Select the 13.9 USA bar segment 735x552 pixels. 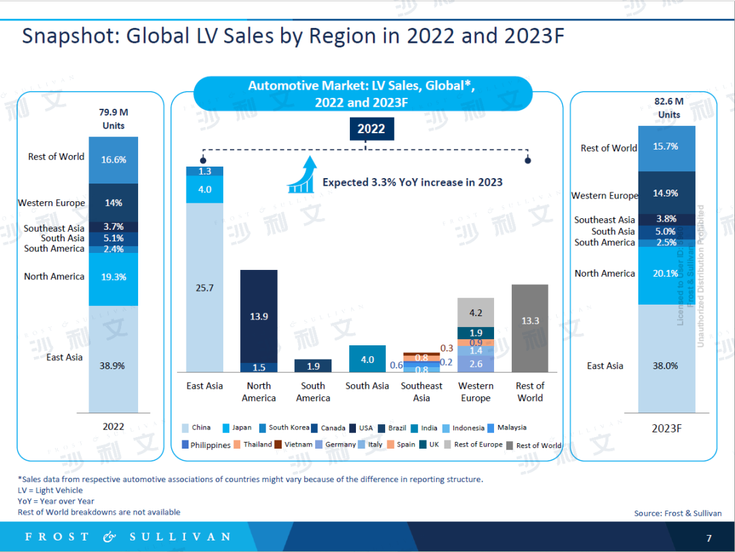[259, 316]
